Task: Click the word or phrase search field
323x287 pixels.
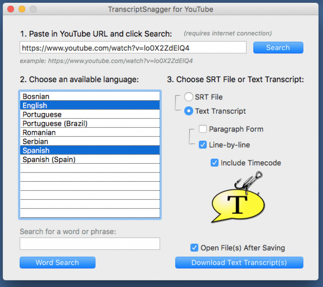Action: pyautogui.click(x=90, y=244)
